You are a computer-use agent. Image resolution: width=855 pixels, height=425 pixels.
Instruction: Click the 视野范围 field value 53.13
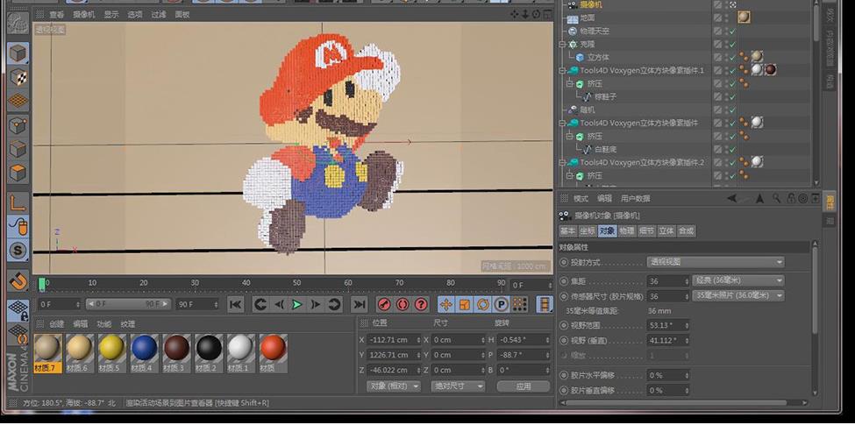(x=668, y=325)
